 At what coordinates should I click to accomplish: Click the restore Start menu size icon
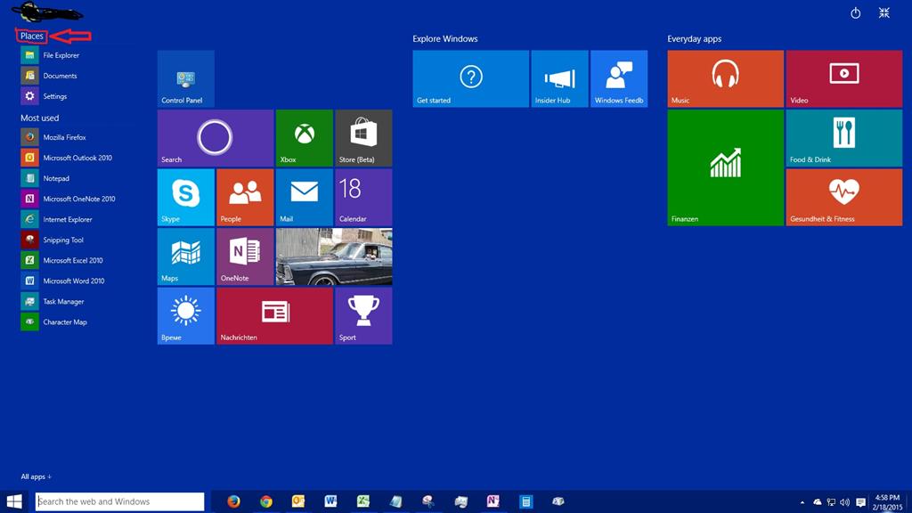coord(884,12)
